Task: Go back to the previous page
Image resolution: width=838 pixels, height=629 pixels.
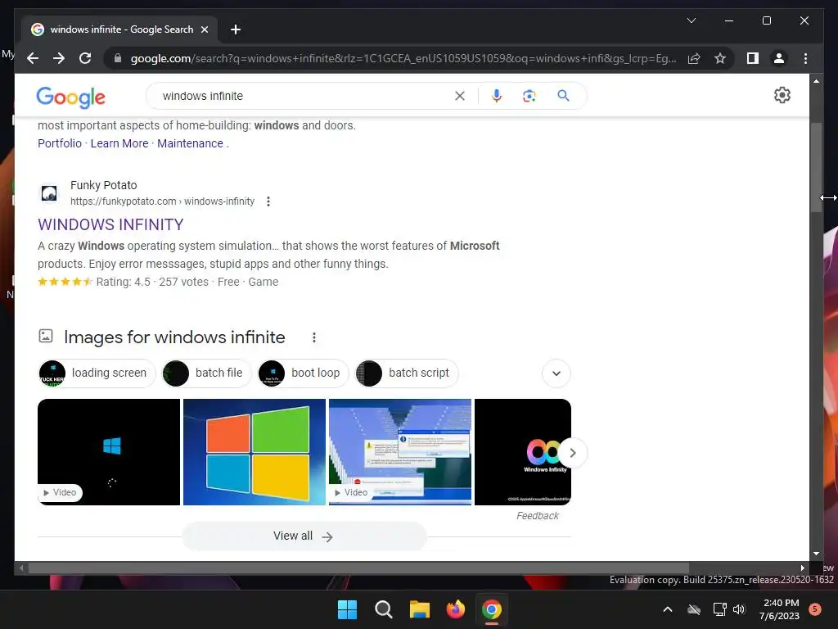Action: point(33,58)
